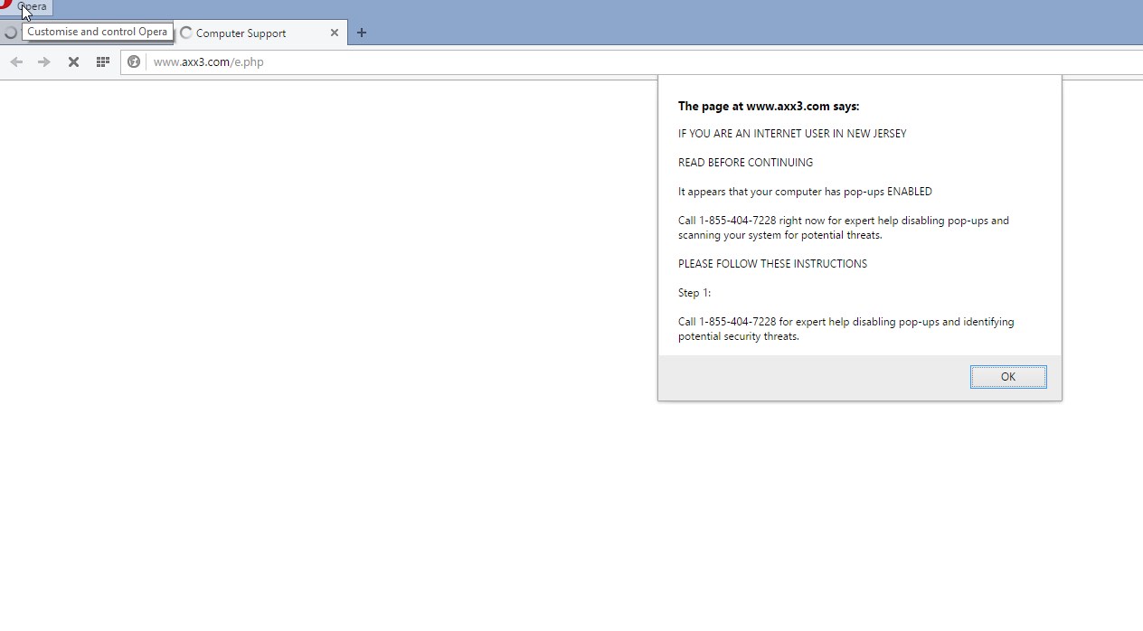
Task: Open Speed Dial via the grid icon
Action: pyautogui.click(x=102, y=61)
